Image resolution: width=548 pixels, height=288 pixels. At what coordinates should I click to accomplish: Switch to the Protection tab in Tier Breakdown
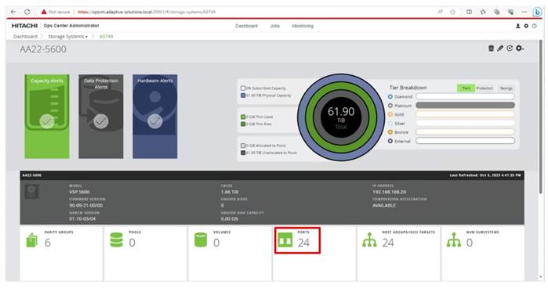point(484,88)
